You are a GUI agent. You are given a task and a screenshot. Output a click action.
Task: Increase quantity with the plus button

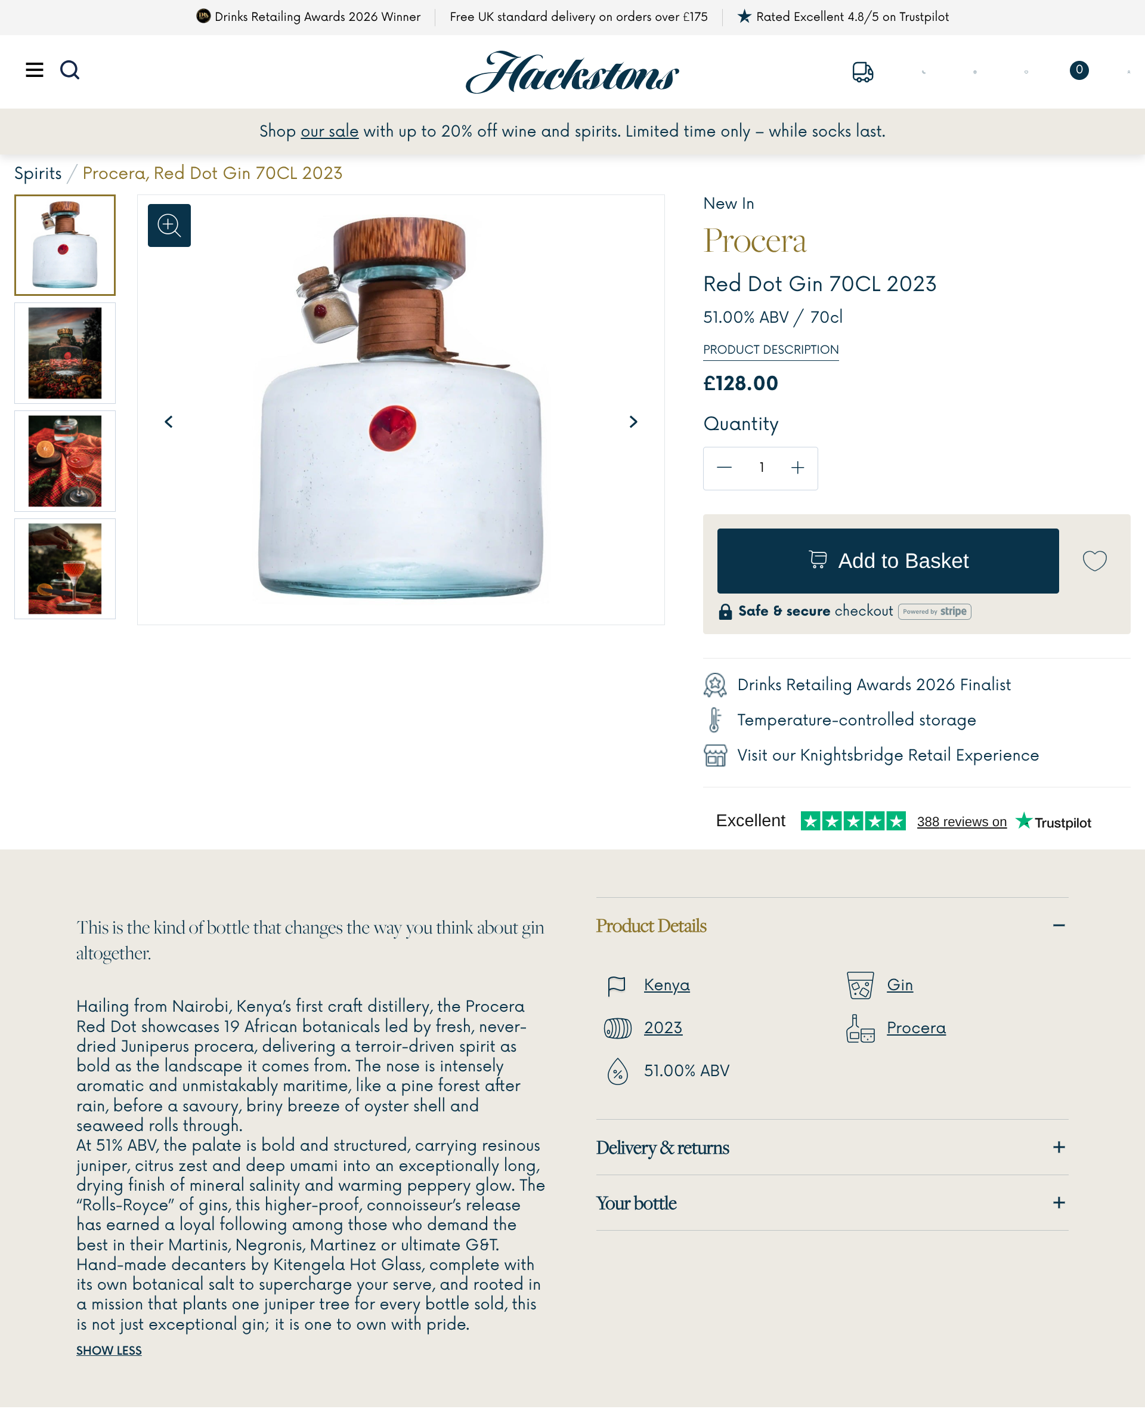pyautogui.click(x=797, y=468)
